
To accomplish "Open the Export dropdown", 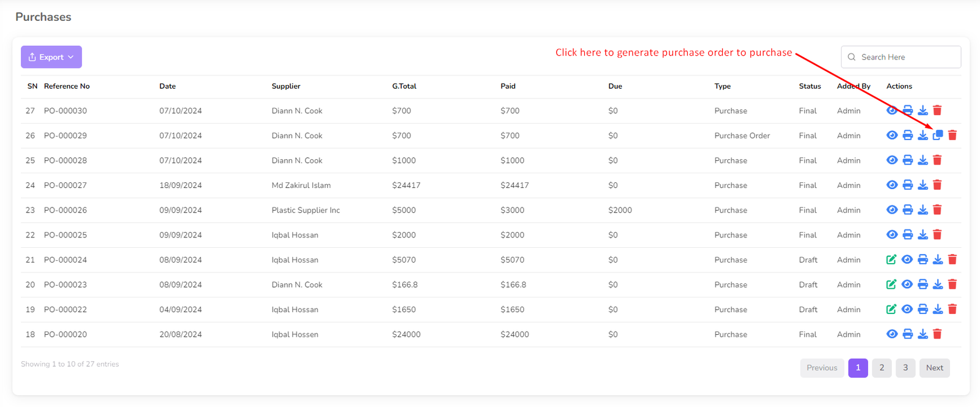I will coord(51,57).
